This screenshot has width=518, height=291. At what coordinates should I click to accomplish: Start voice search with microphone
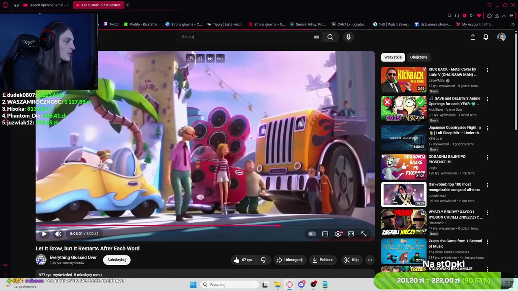348,37
